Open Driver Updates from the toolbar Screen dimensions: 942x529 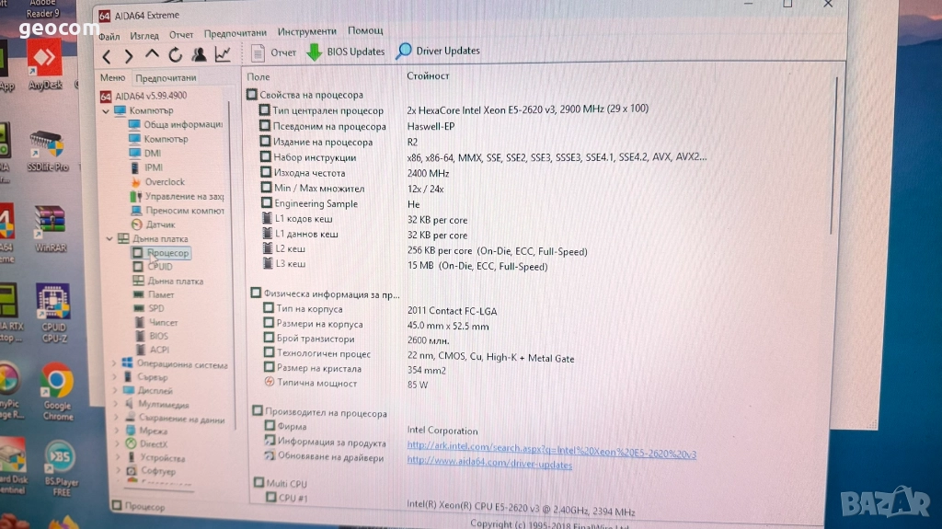point(438,52)
